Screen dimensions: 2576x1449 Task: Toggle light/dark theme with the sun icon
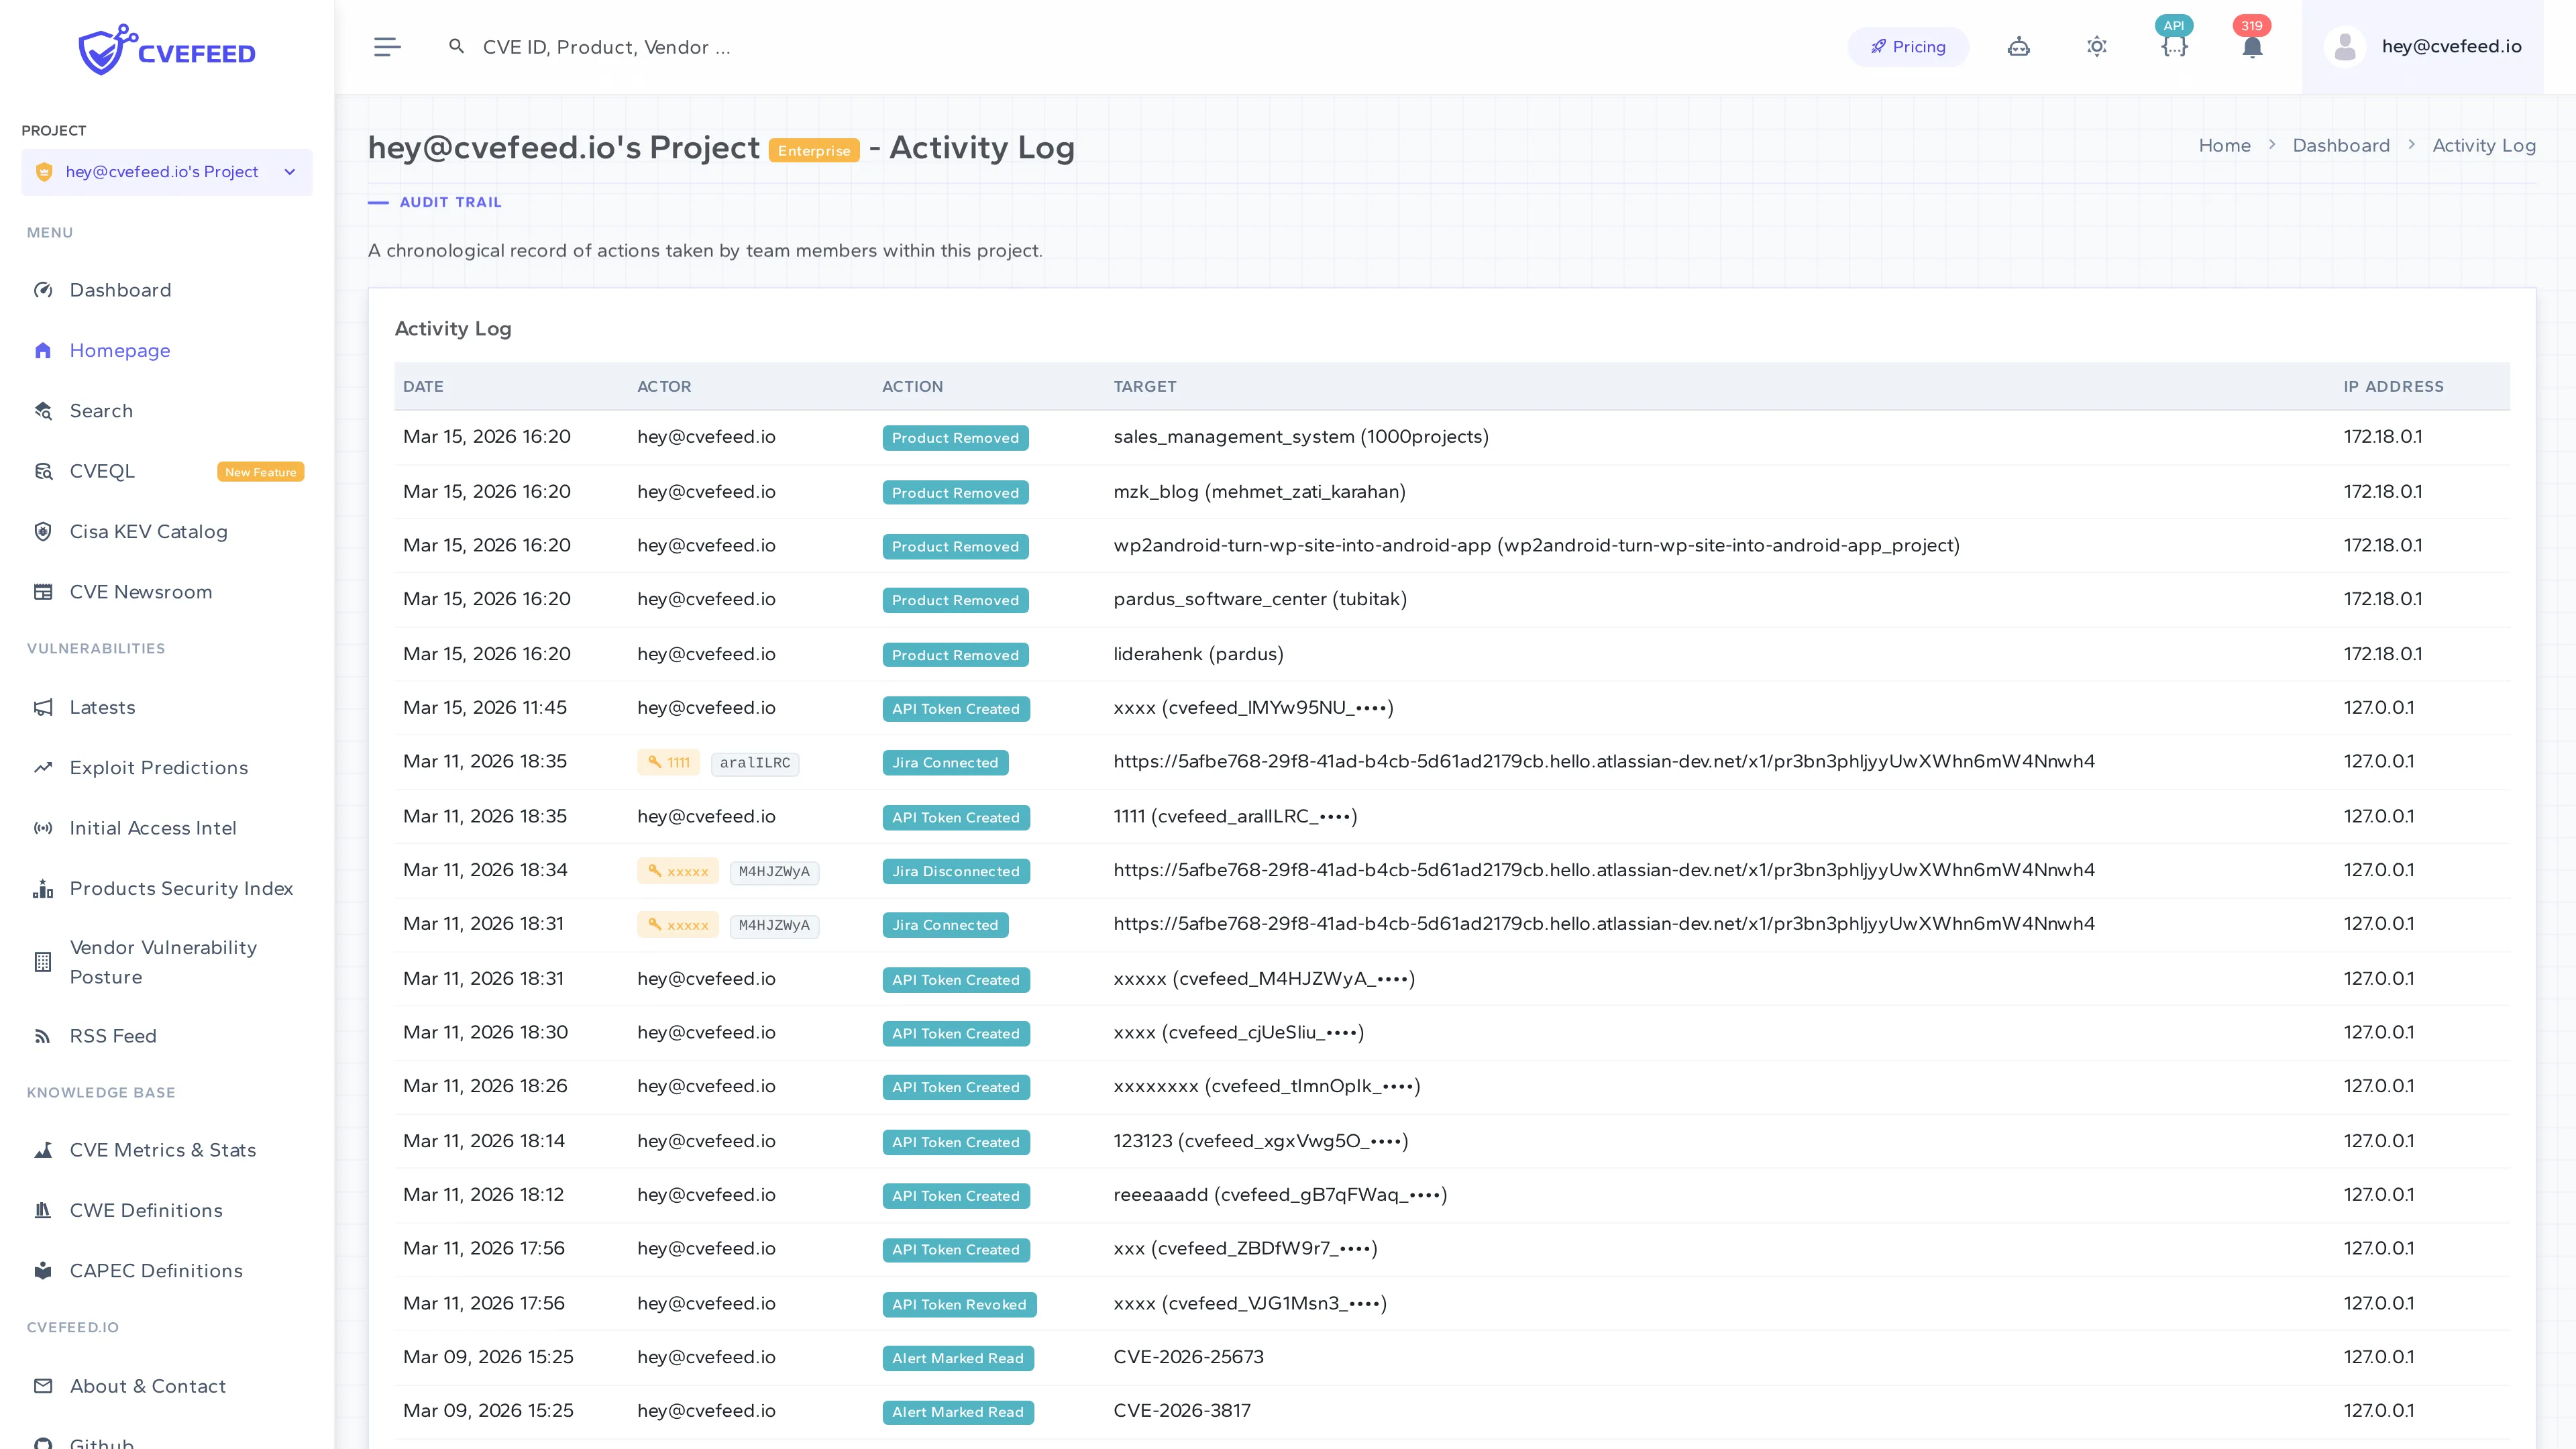coord(2096,46)
